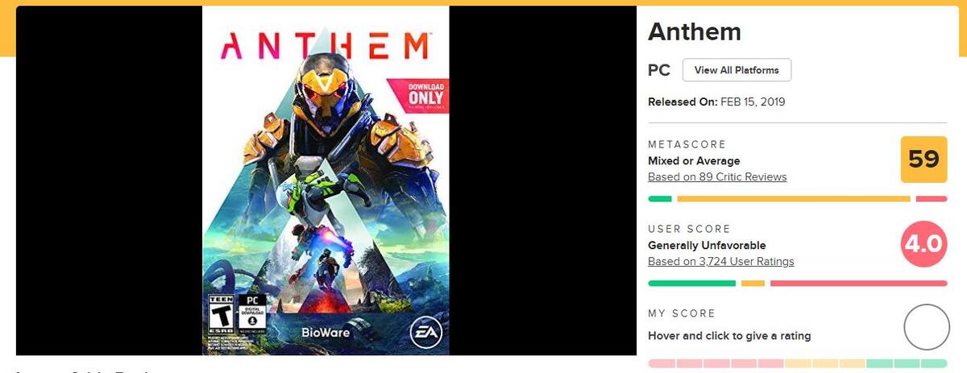Click the EA logo on the cover
967x373 pixels.
[x=424, y=330]
